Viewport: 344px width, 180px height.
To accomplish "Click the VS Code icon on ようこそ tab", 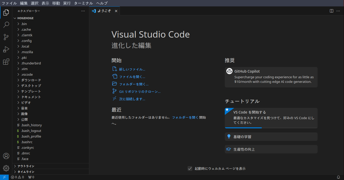I will (94, 11).
